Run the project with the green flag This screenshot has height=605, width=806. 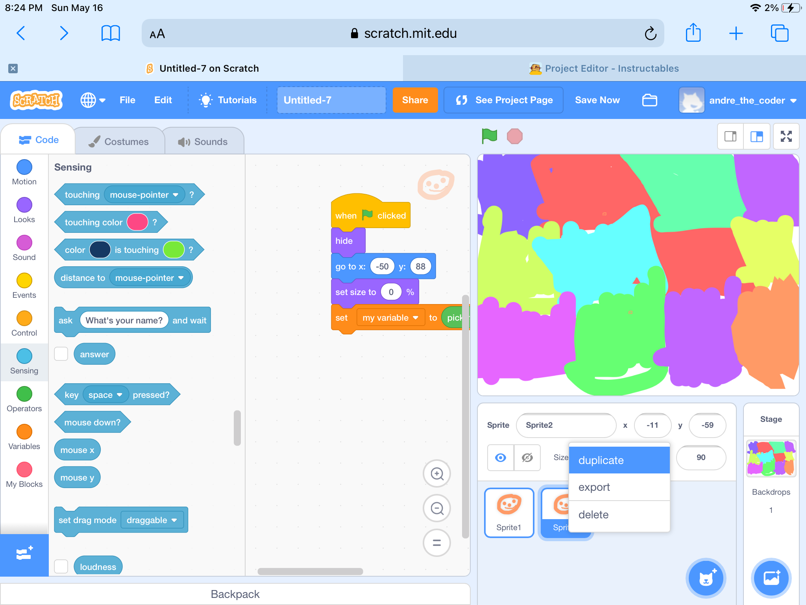click(489, 136)
